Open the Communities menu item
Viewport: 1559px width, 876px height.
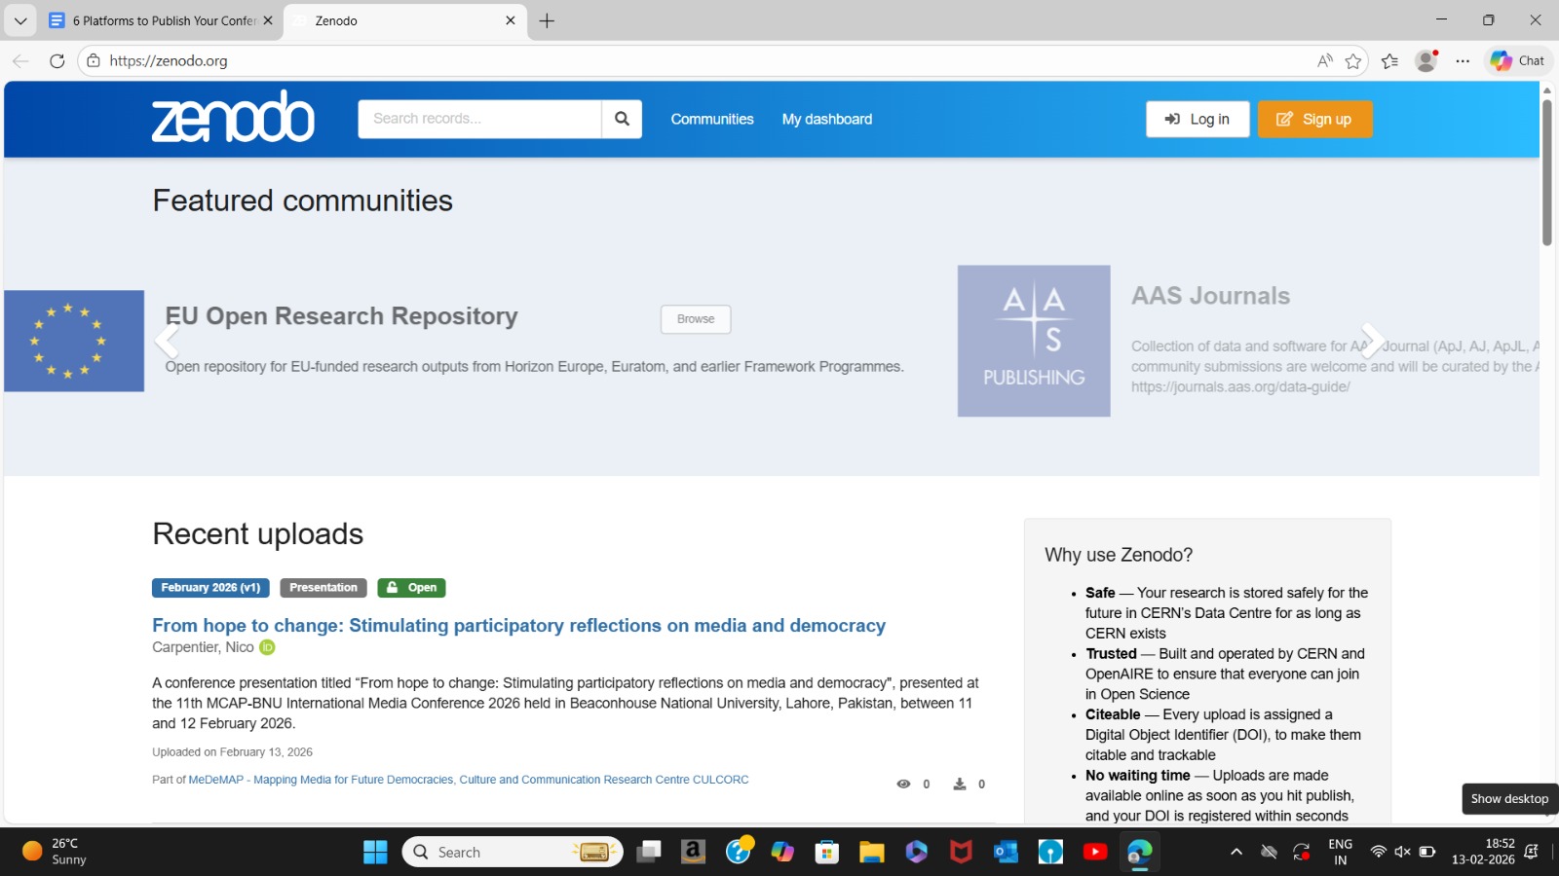(711, 119)
